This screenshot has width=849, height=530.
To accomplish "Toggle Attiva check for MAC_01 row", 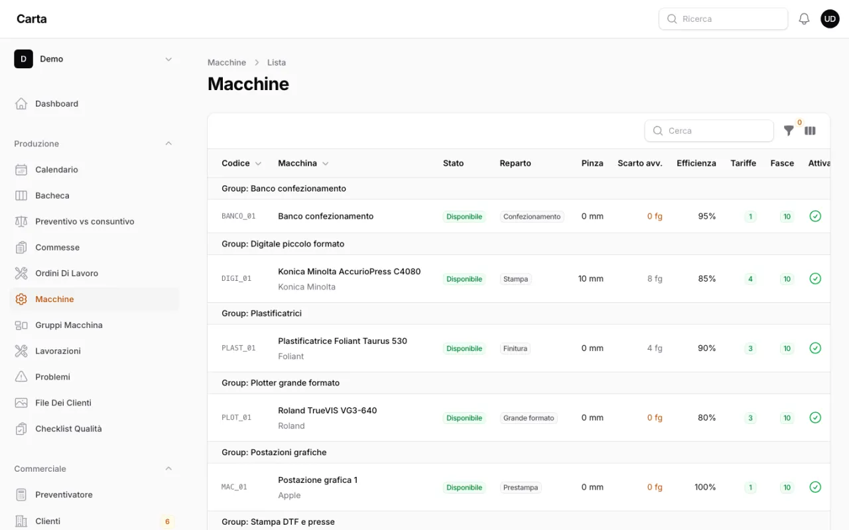I will [815, 488].
